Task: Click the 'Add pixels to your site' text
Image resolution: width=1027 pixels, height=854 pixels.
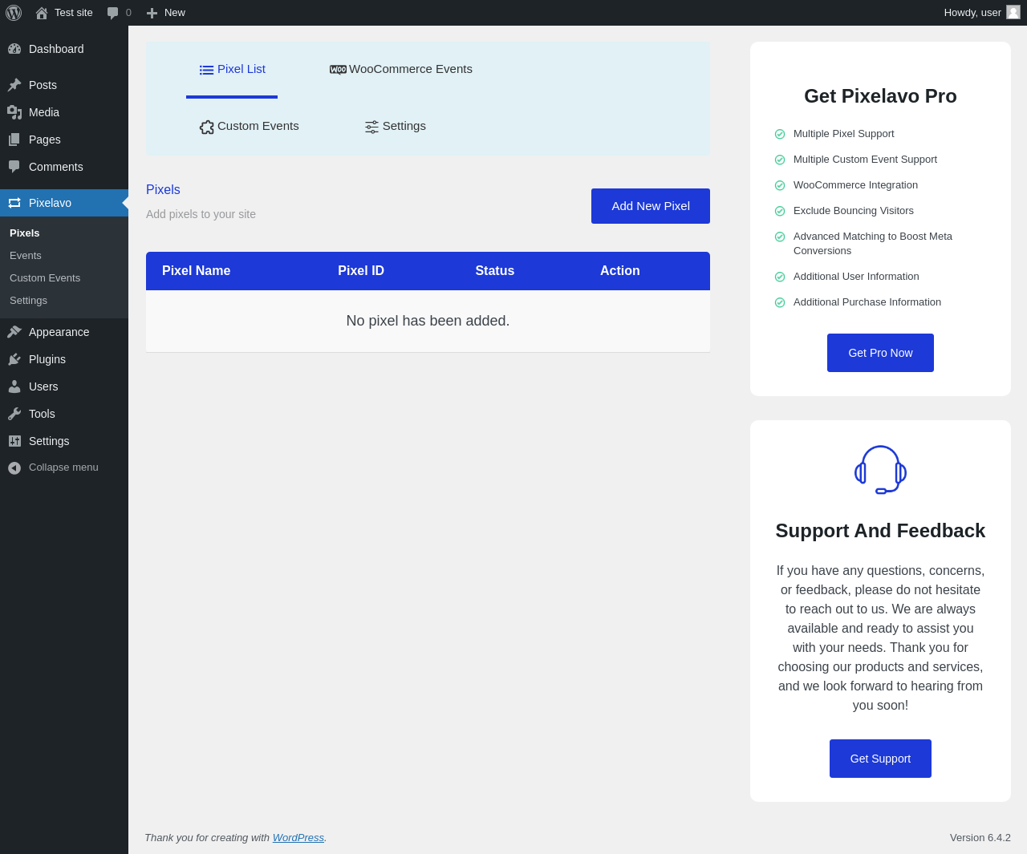Action: pos(201,214)
